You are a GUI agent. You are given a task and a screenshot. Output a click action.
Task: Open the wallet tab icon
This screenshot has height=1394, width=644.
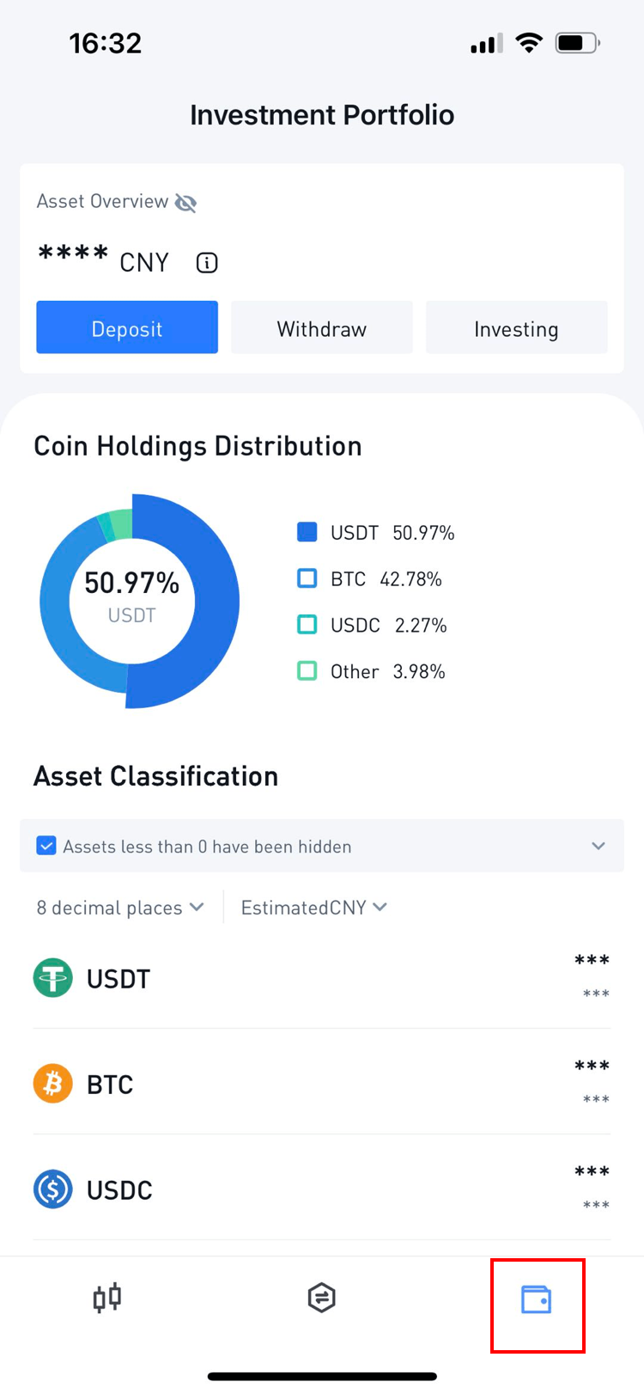(x=537, y=1299)
